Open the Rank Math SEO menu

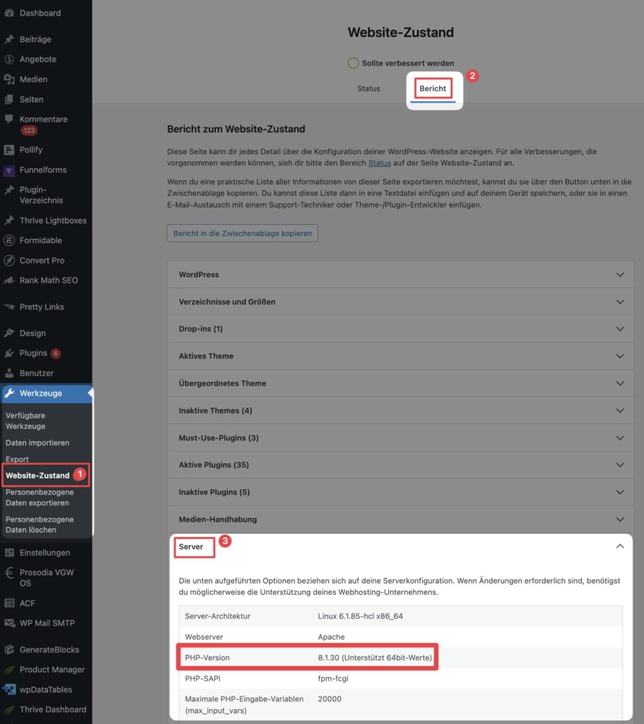44,280
